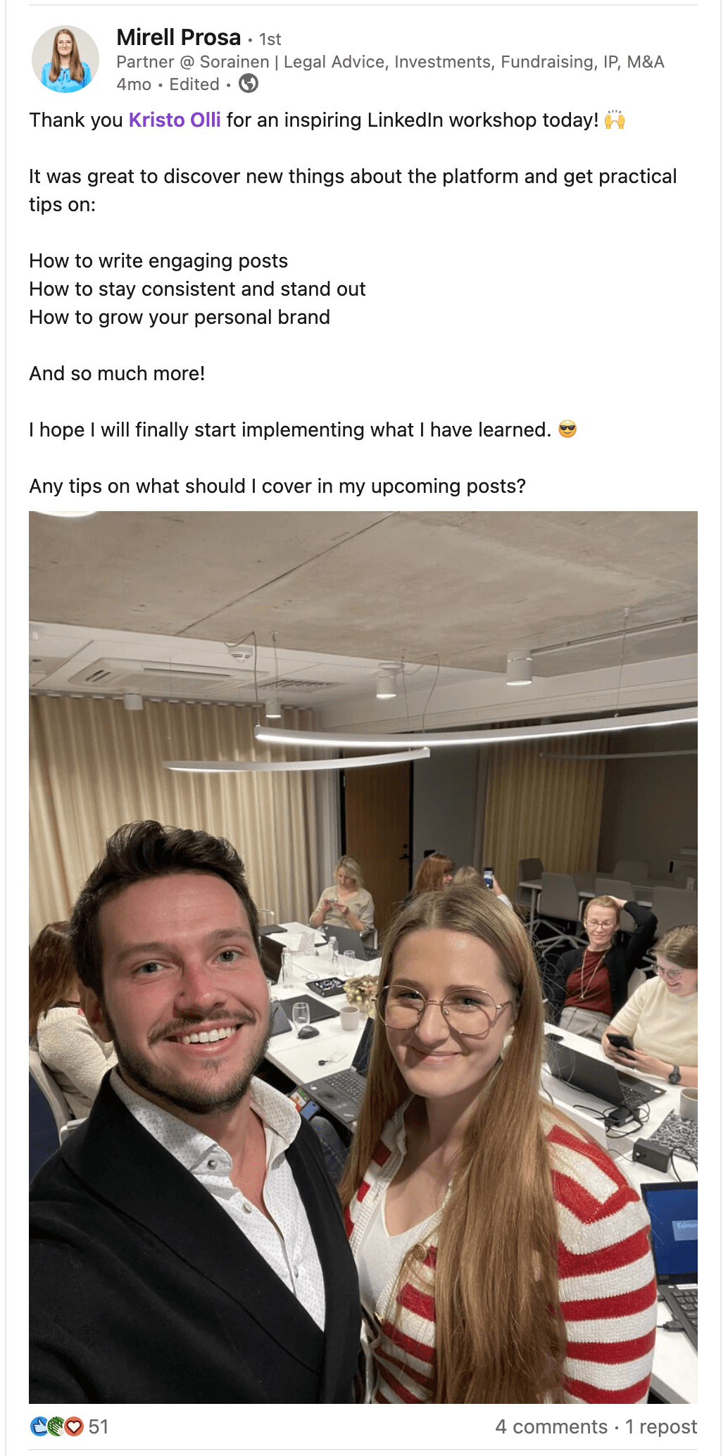Image resolution: width=728 pixels, height=1456 pixels.
Task: Open the workshop selfie photo
Action: click(x=363, y=958)
